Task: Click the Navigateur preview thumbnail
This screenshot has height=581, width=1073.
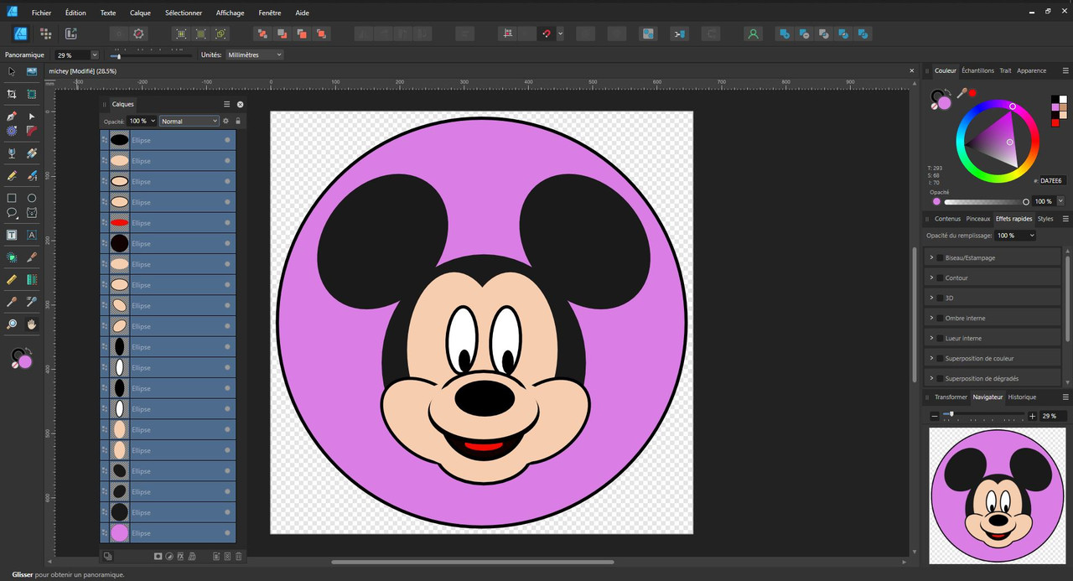Action: coord(997,495)
